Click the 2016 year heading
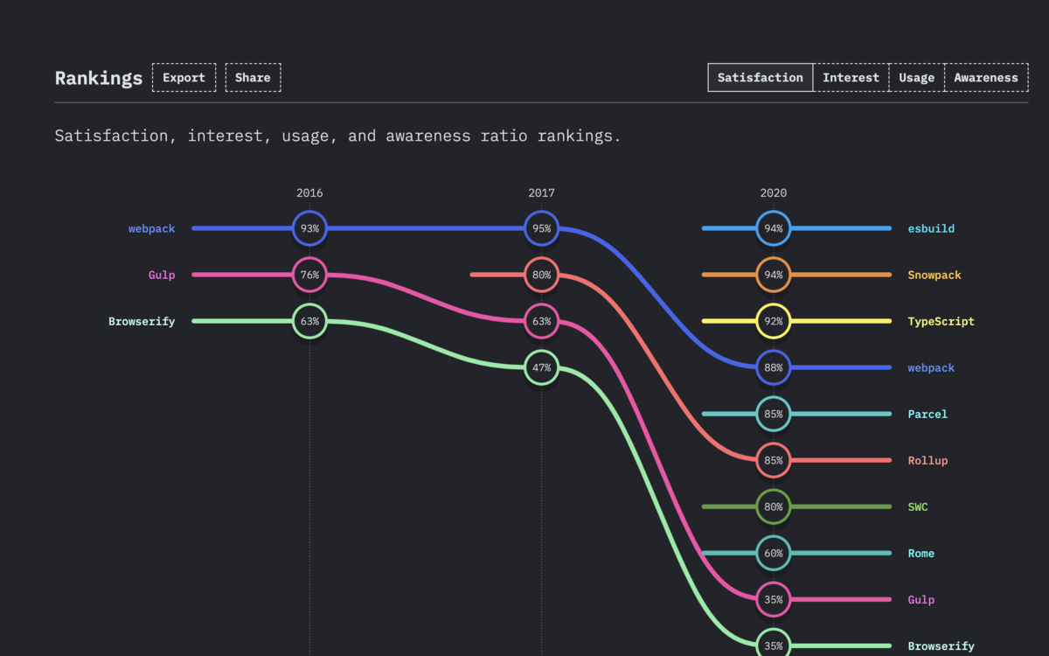 (309, 192)
